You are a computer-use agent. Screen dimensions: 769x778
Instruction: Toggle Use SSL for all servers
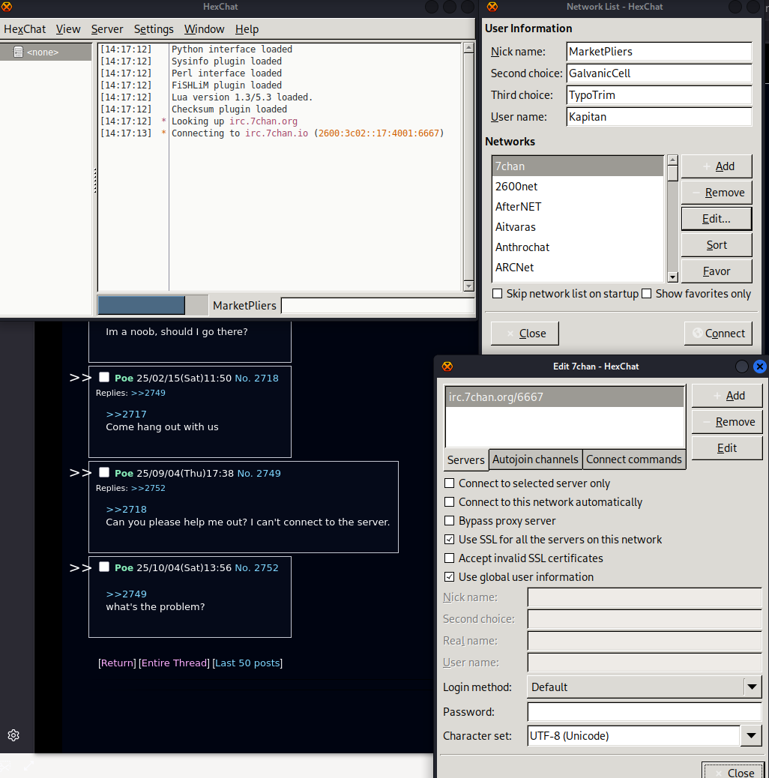[450, 540]
